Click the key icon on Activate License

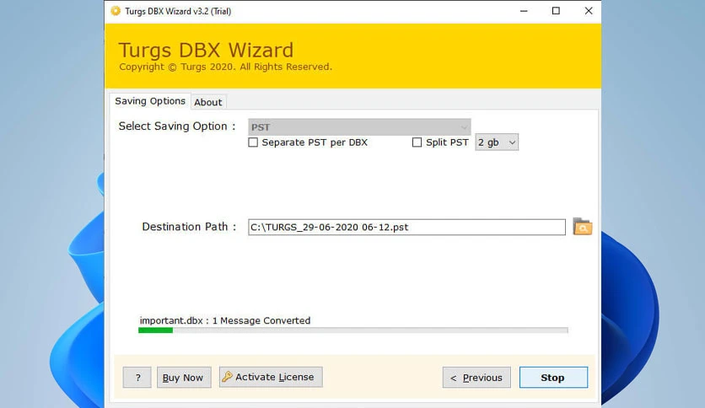(228, 377)
